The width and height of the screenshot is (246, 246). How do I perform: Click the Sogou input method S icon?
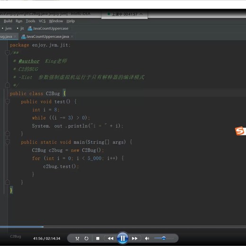pos(240,131)
